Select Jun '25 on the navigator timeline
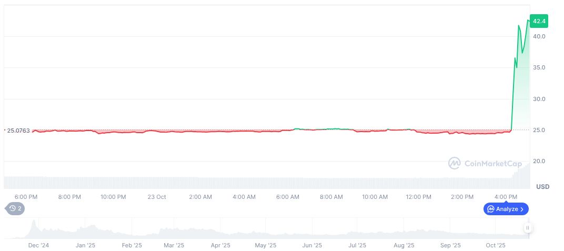This screenshot has width=564, height=251. tap(312, 245)
